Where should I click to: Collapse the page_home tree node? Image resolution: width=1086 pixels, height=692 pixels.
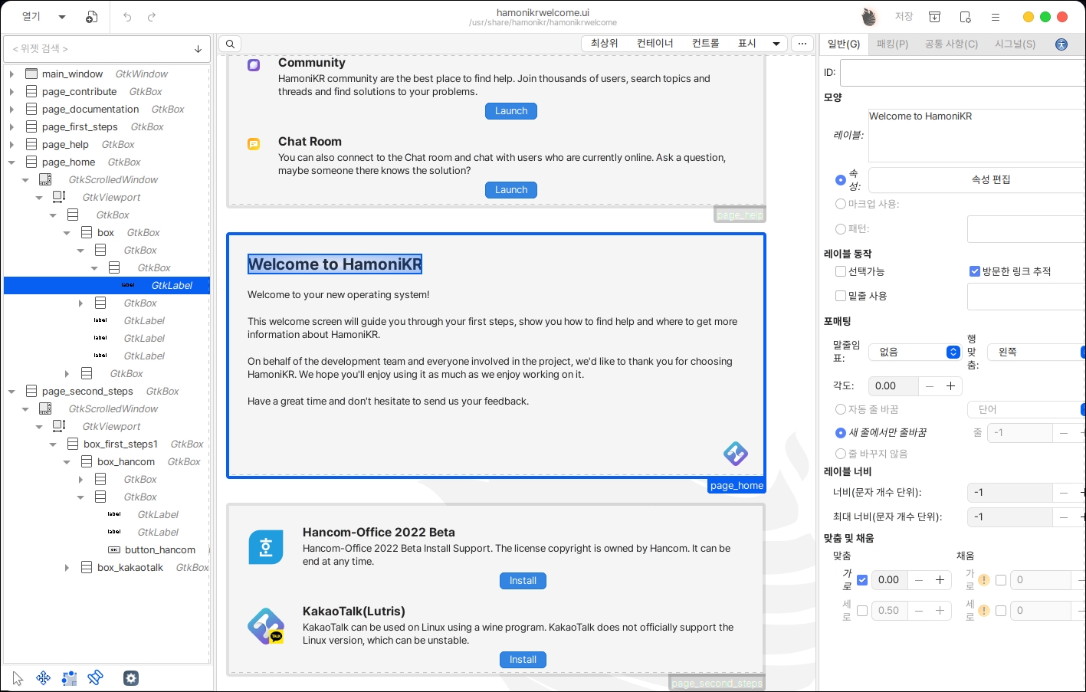click(x=11, y=162)
